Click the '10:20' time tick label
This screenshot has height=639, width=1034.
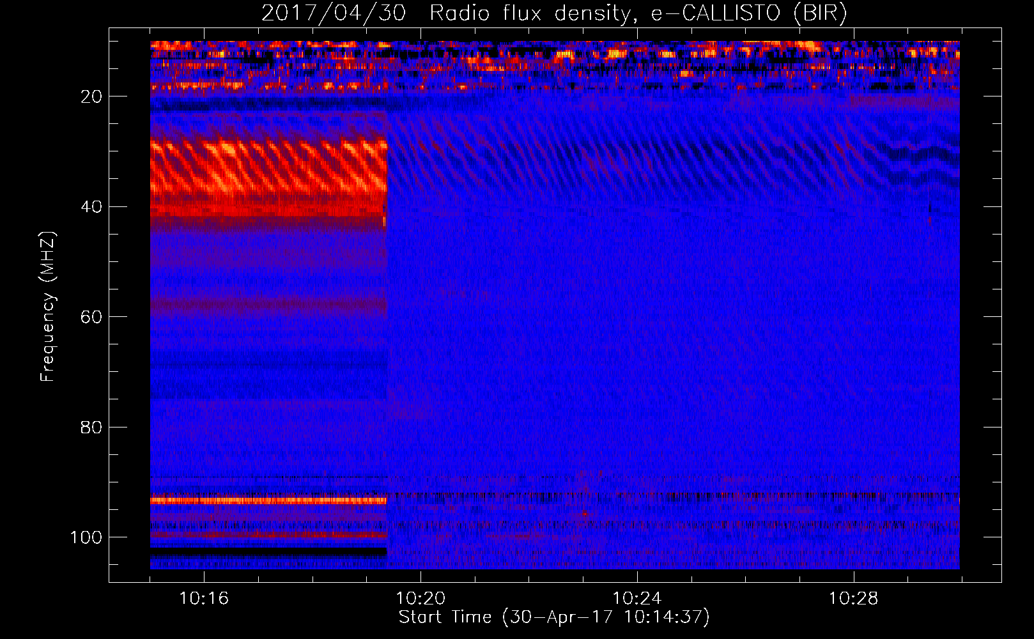pyautogui.click(x=421, y=599)
